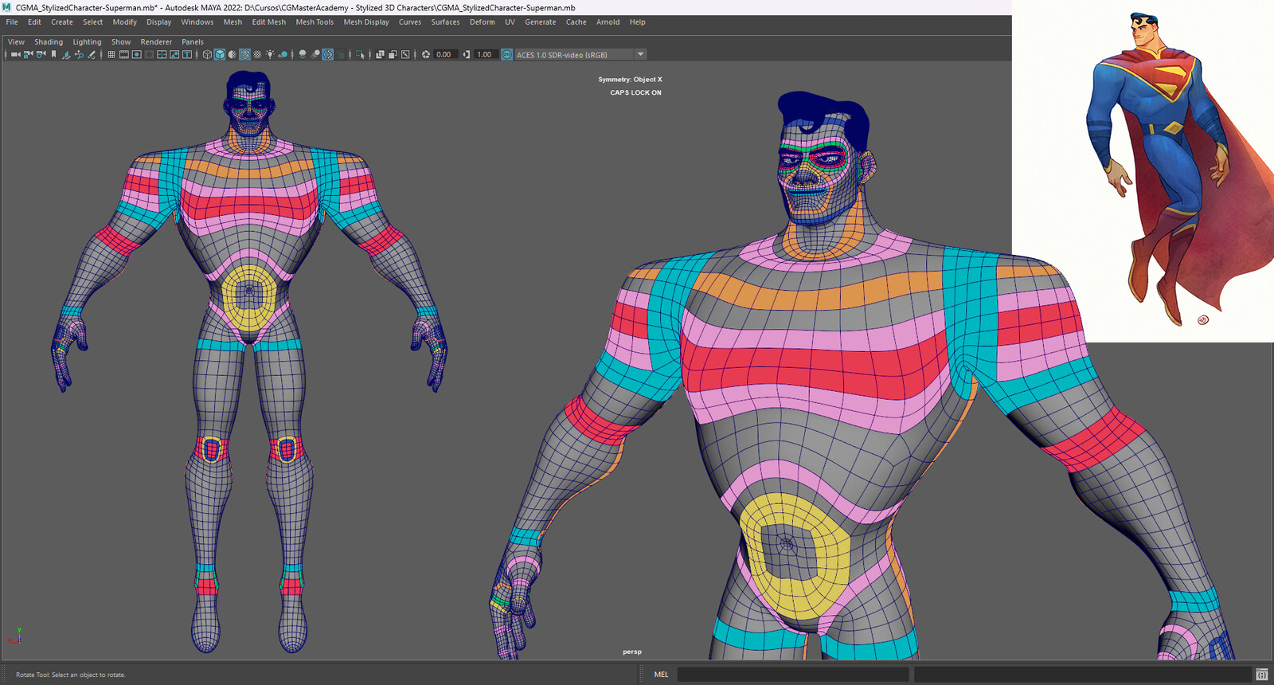Toggle Multisample Anti-aliasing
The image size is (1274, 685).
[x=328, y=54]
